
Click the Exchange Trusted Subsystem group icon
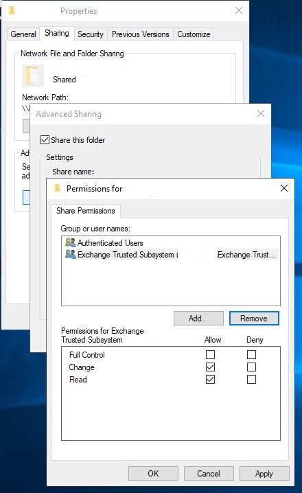click(71, 254)
